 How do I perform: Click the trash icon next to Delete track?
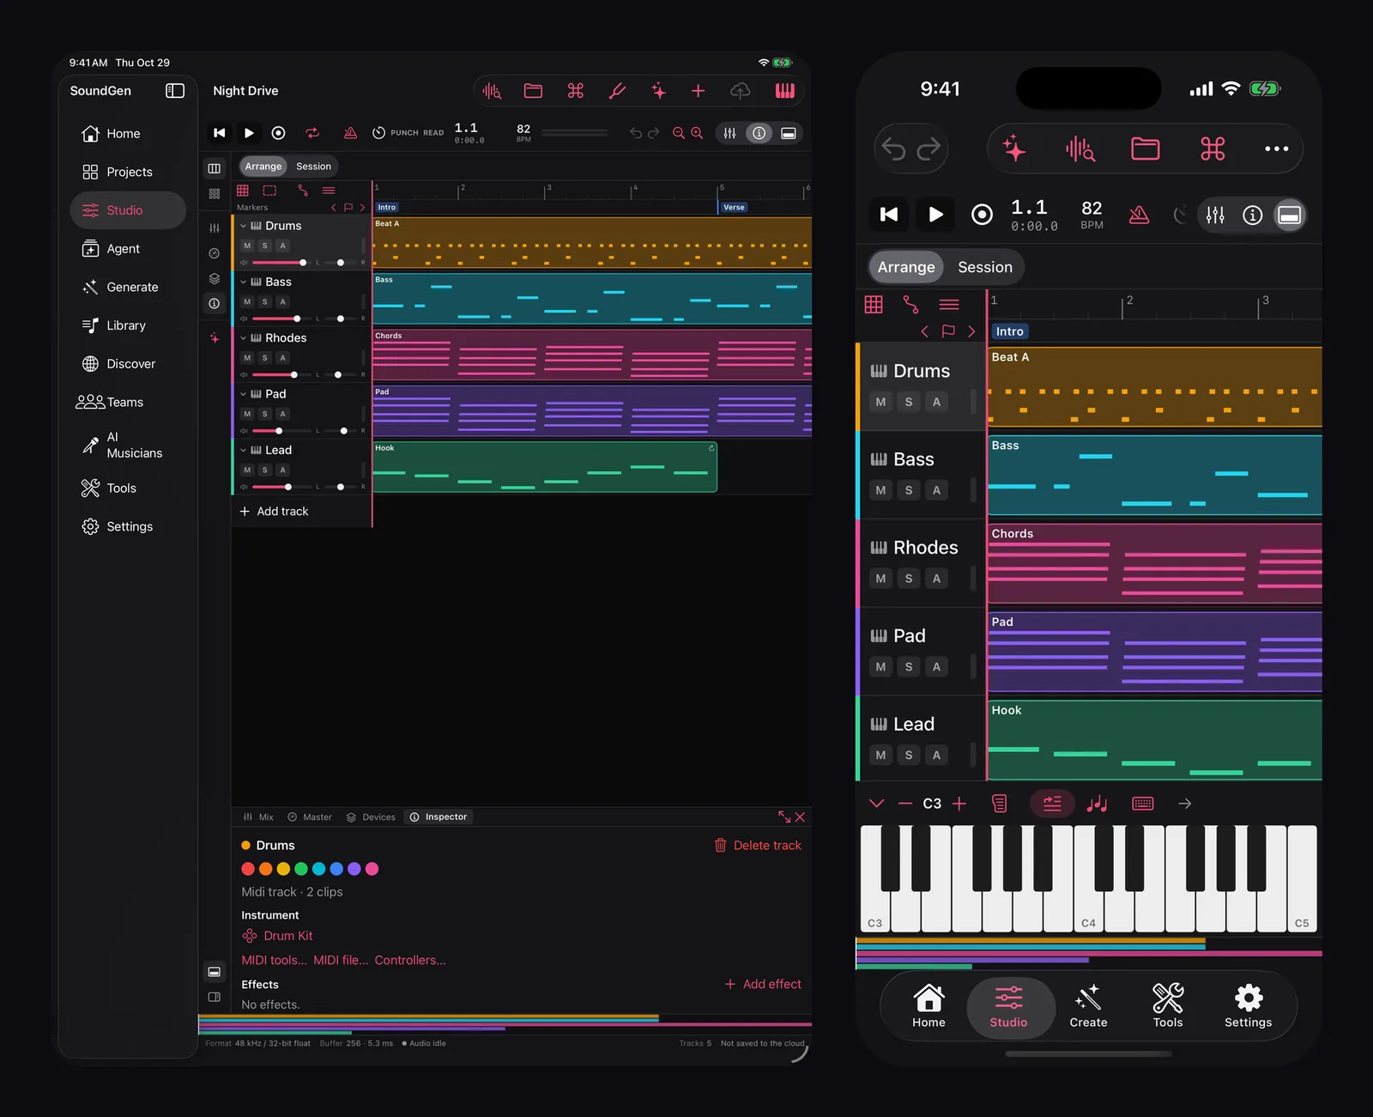point(721,846)
